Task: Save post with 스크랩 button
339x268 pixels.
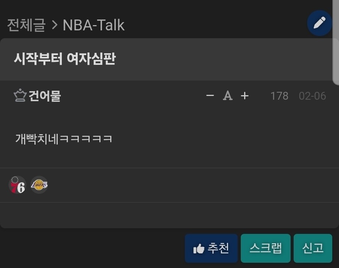Action: pyautogui.click(x=265, y=249)
